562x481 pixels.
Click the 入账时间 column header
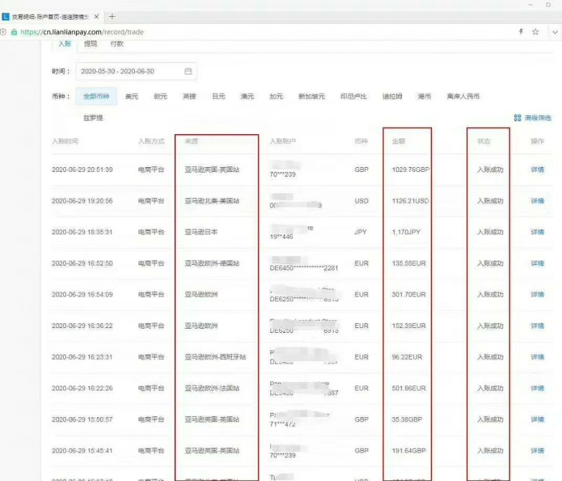point(65,141)
